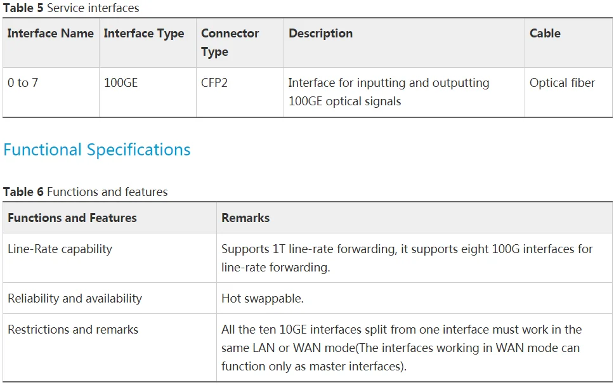
Task: Select the Restrictions and remarks row label
Action: pyautogui.click(x=73, y=329)
